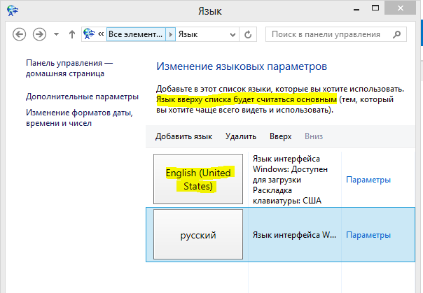Expand the breadcrumb arrow after Все элемент...
This screenshot has height=293, width=423.
[170, 34]
